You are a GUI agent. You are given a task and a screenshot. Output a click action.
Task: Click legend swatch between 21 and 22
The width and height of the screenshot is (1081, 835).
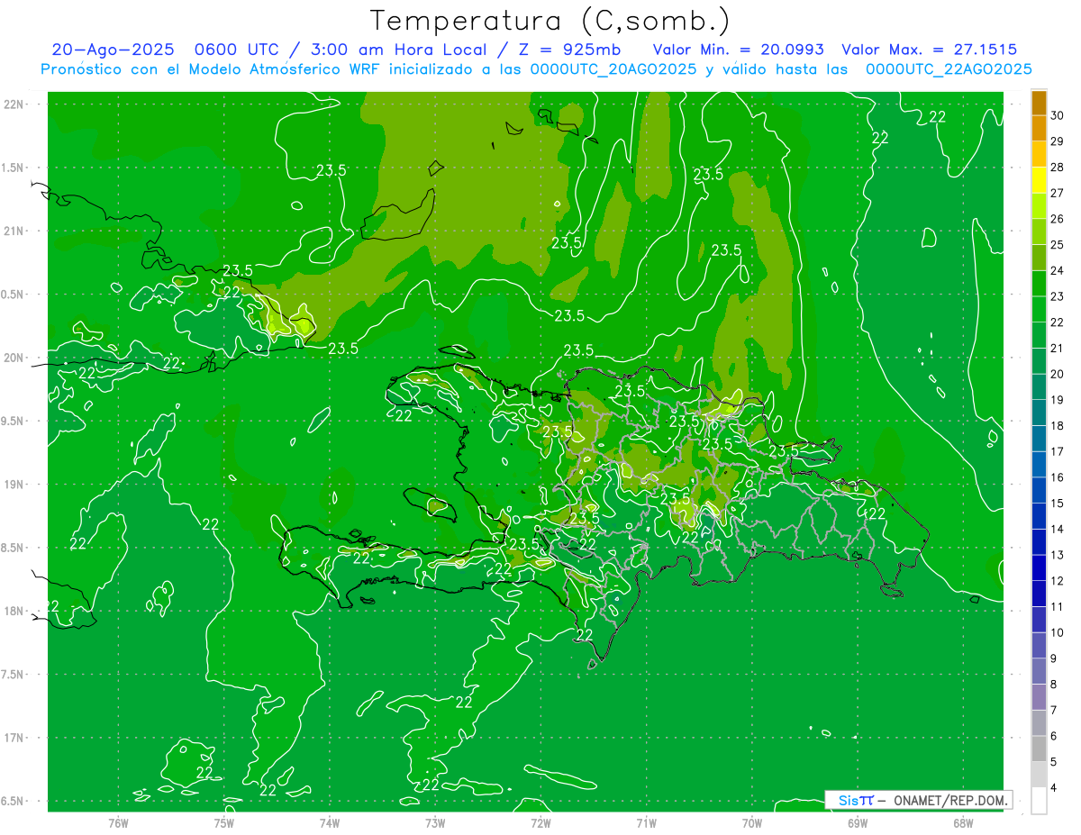[x=1039, y=335]
